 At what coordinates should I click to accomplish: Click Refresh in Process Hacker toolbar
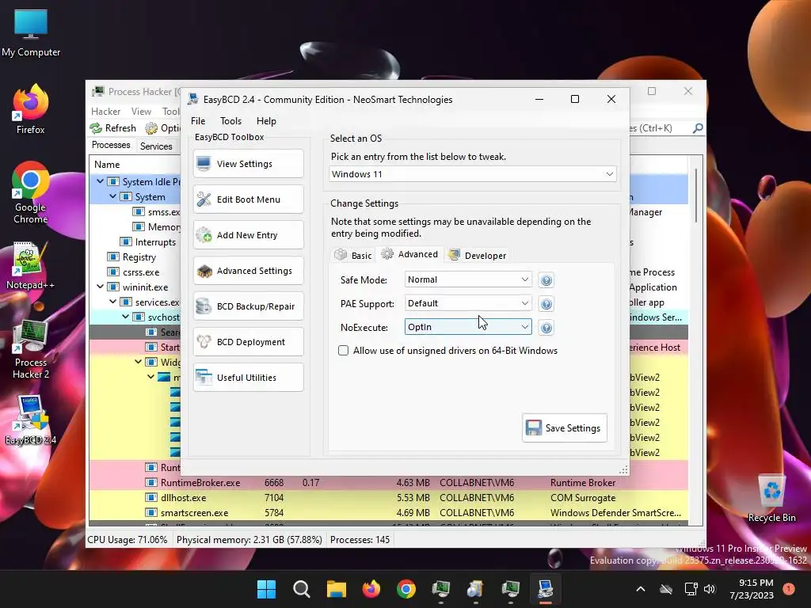tap(113, 128)
